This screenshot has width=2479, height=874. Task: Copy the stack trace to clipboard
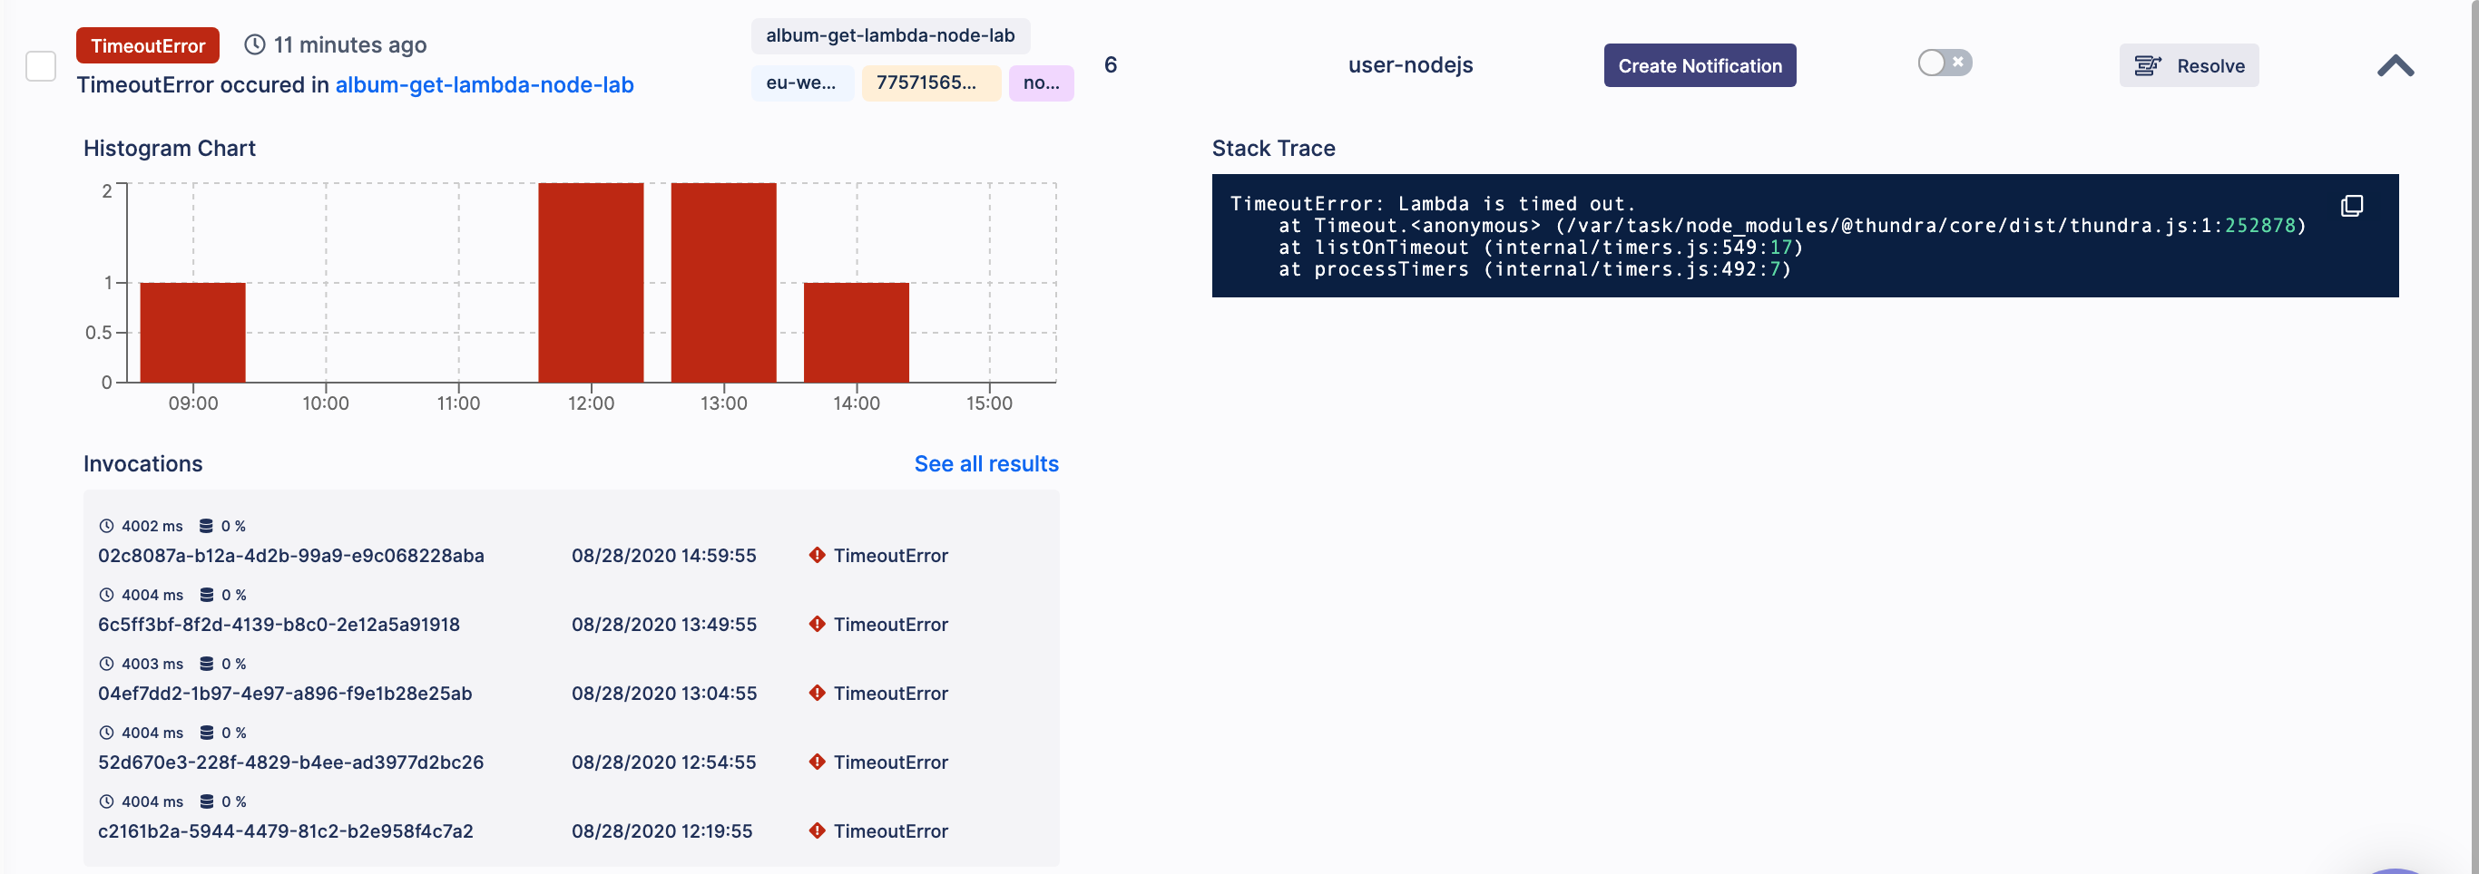tap(2351, 206)
